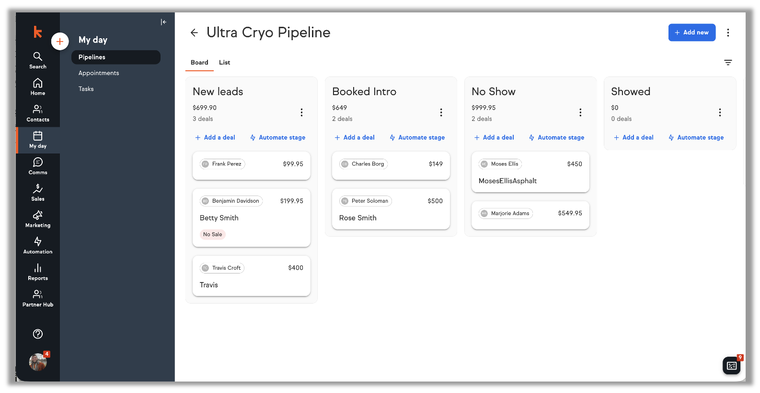Open the No Show stage options menu
Screen dimensions: 760x393
tap(580, 112)
